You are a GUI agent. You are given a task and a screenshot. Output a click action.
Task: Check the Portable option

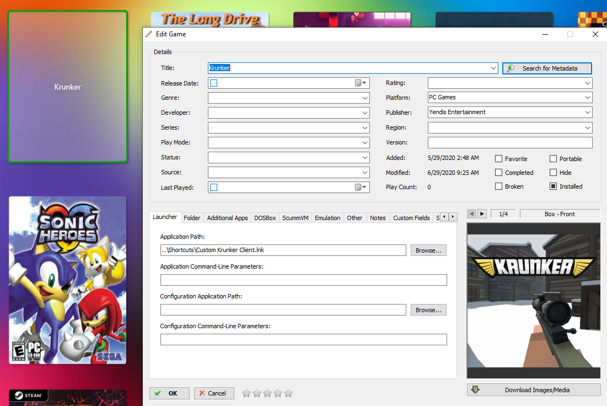pyautogui.click(x=553, y=159)
